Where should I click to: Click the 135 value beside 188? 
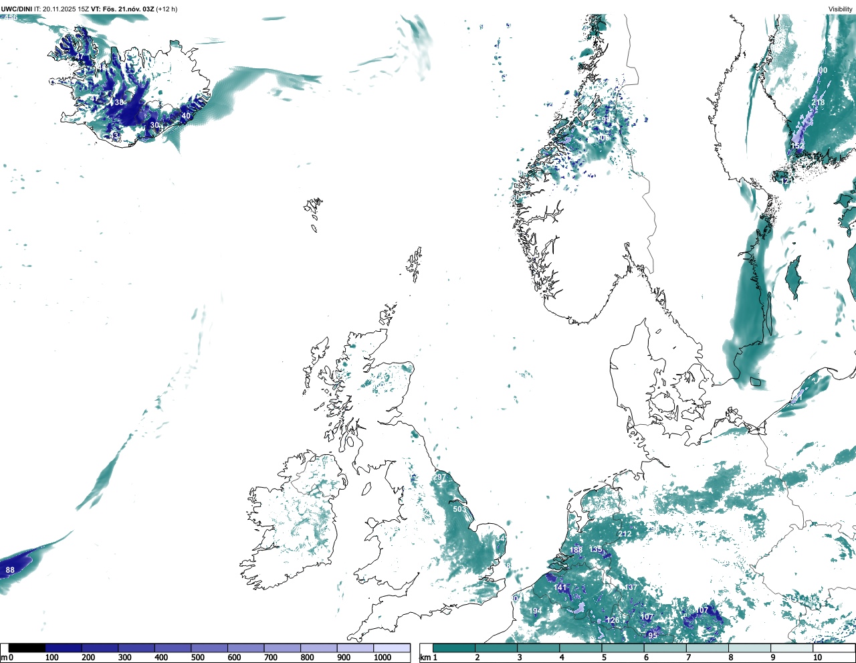click(x=596, y=549)
